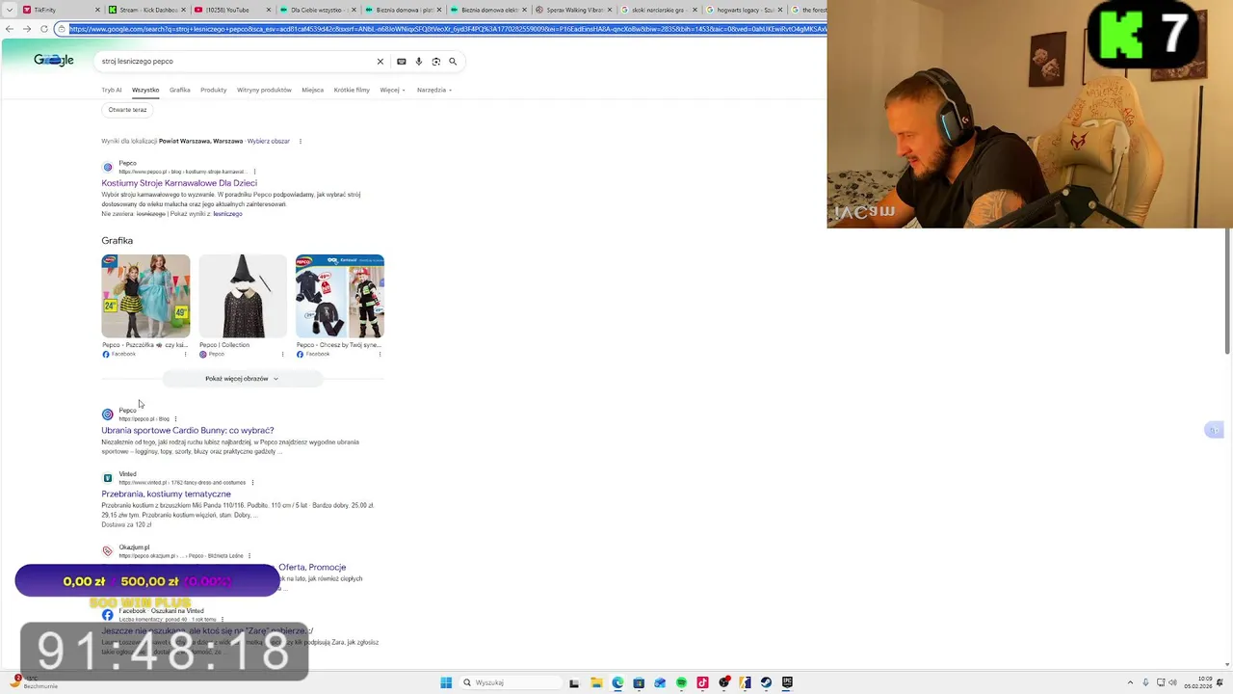Open three-dot menu of Facebook Pszczółka image

tap(186, 354)
